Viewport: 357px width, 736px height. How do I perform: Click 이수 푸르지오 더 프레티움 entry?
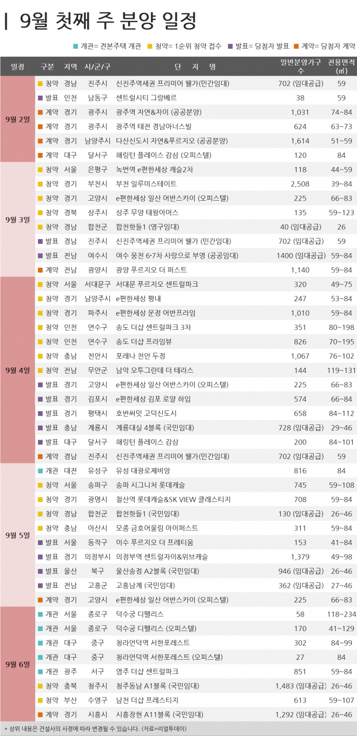click(x=155, y=542)
